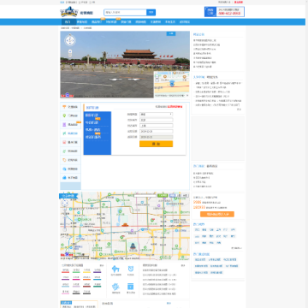Click the first highlighted navigation bar tab
Image resolution: width=308 pixels, height=308 pixels.
(x=68, y=22)
